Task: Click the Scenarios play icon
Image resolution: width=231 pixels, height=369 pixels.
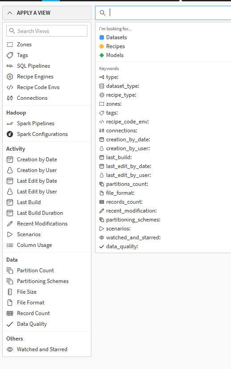Action: pos(10,234)
